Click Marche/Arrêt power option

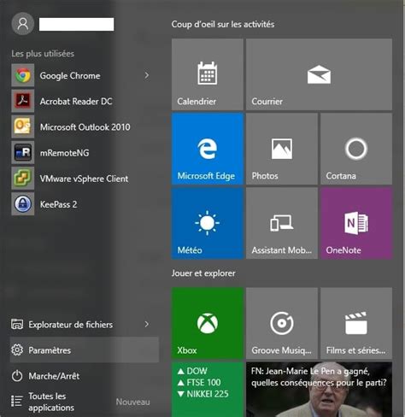coord(85,376)
